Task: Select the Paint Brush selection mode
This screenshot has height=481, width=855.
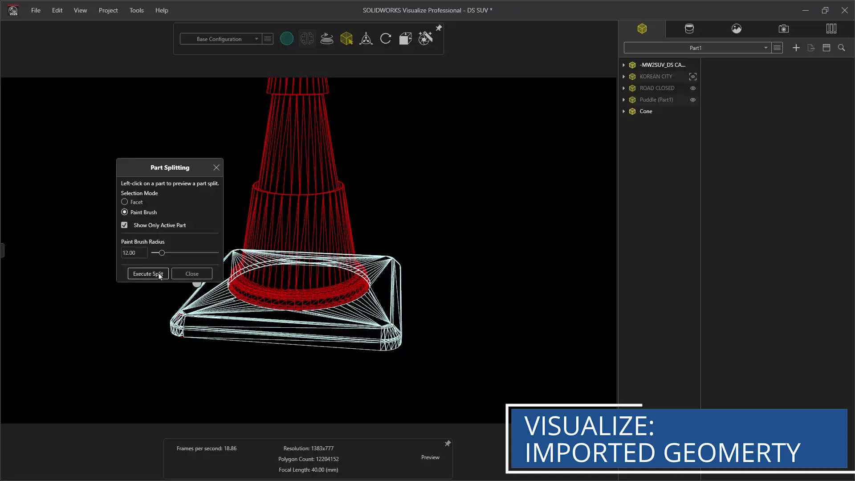Action: pos(125,212)
